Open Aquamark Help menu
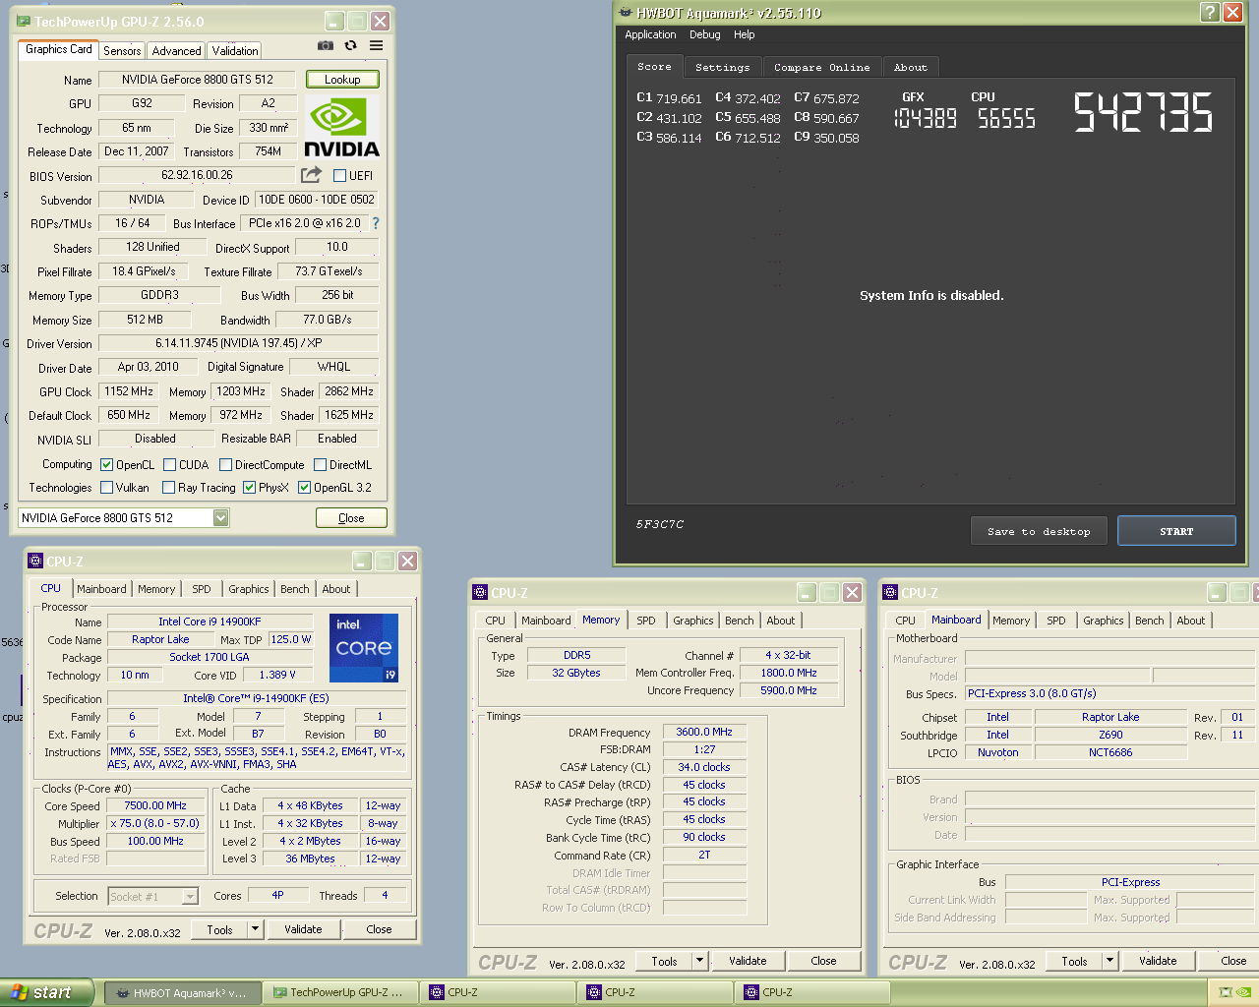The image size is (1259, 1007). pyautogui.click(x=745, y=34)
